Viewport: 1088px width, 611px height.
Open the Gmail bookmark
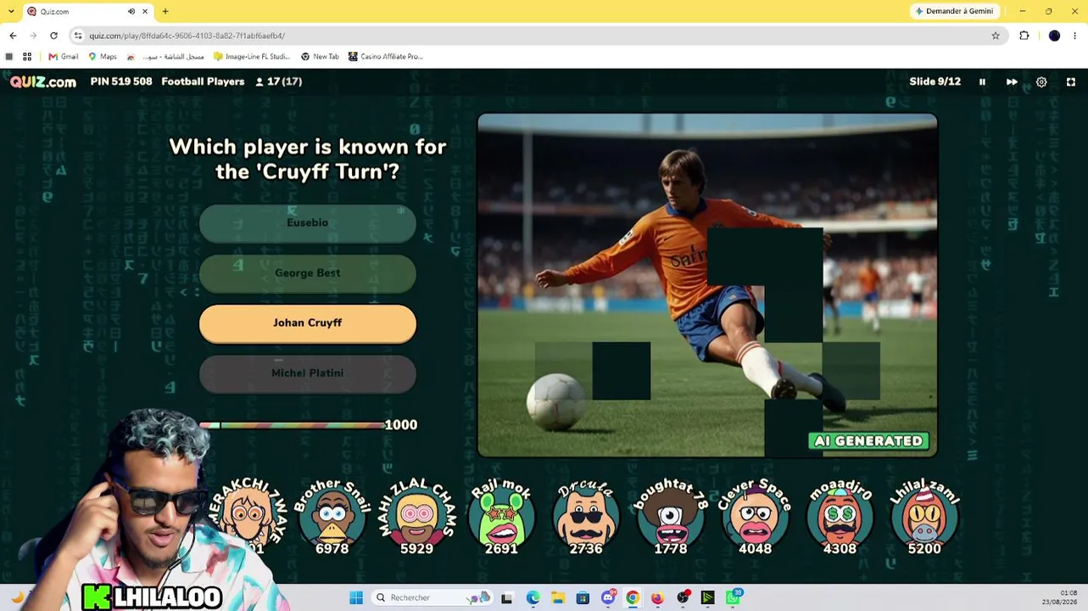coord(64,57)
